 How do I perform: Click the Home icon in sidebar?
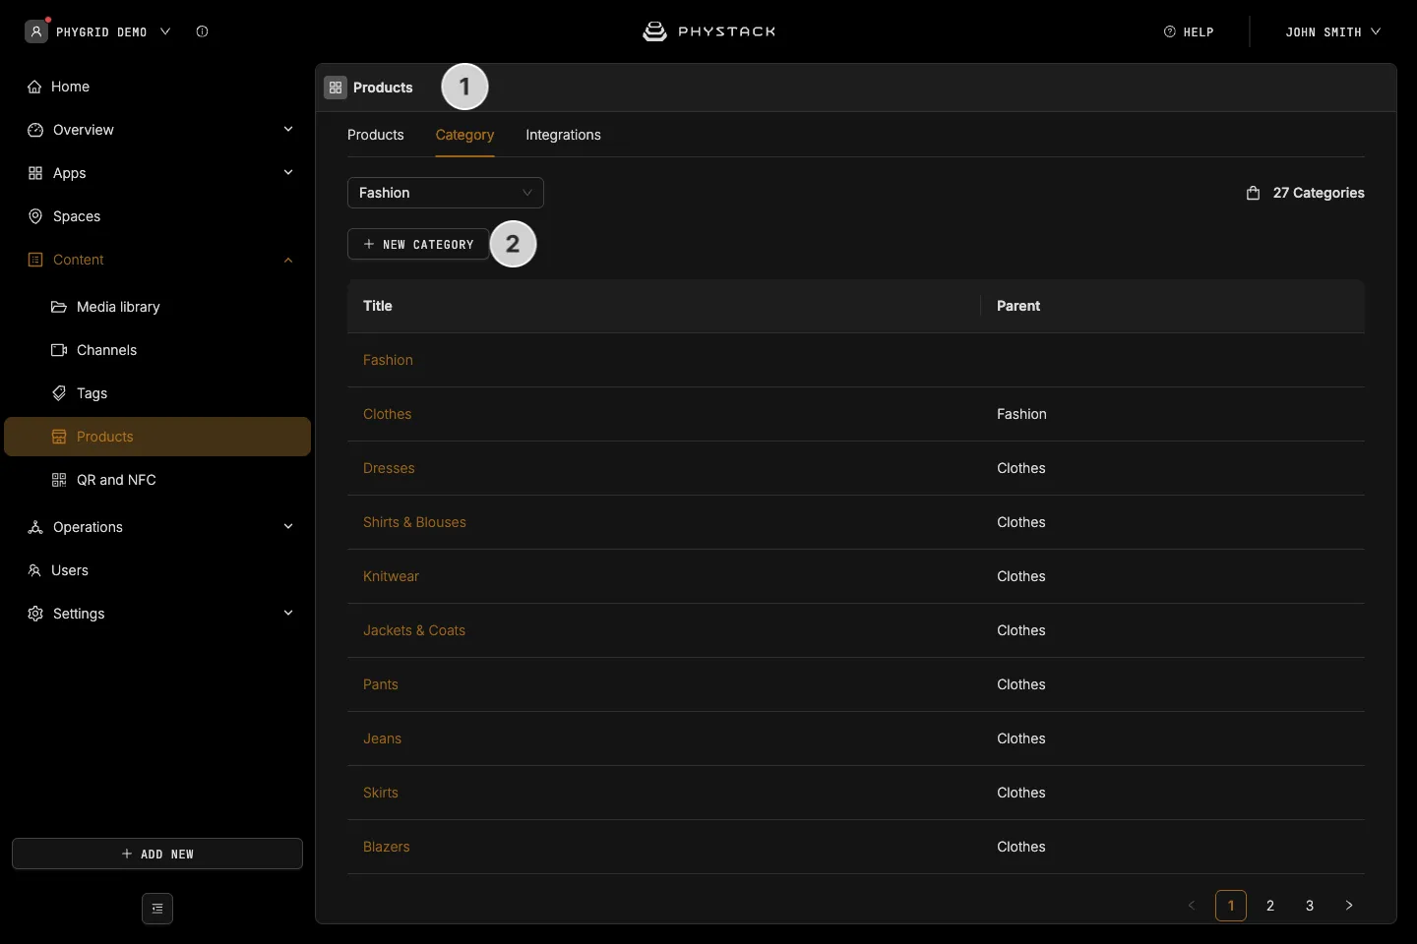[34, 87]
